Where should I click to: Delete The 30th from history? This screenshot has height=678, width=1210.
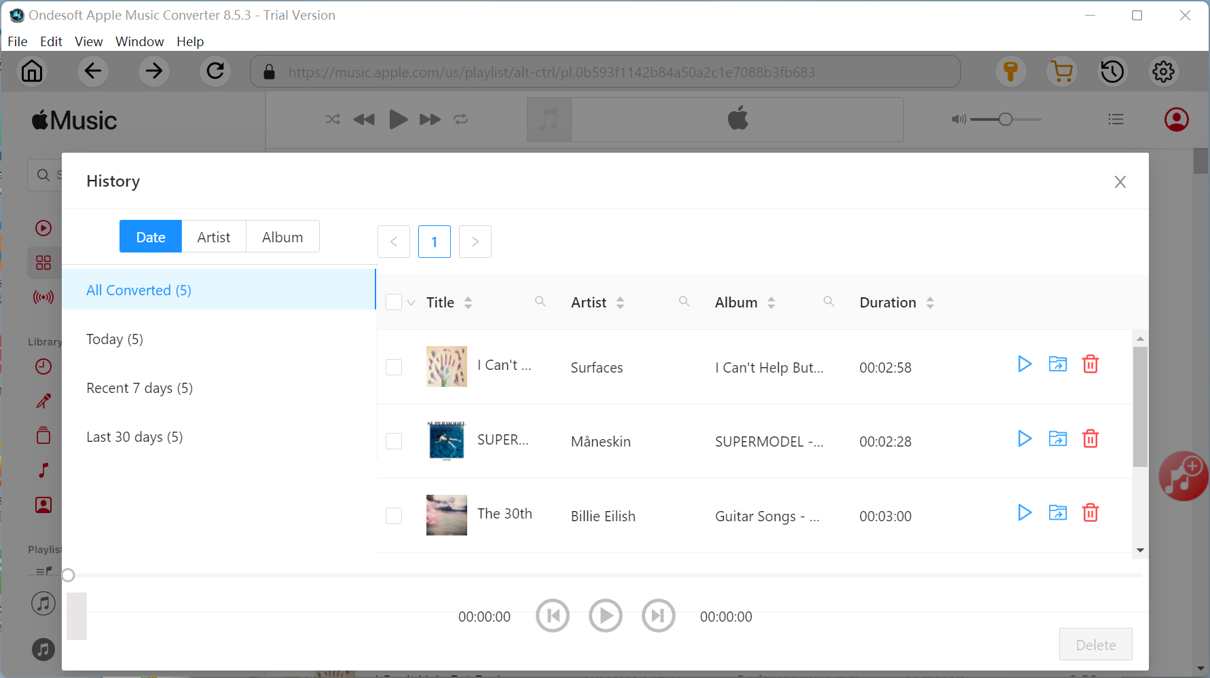click(x=1090, y=513)
